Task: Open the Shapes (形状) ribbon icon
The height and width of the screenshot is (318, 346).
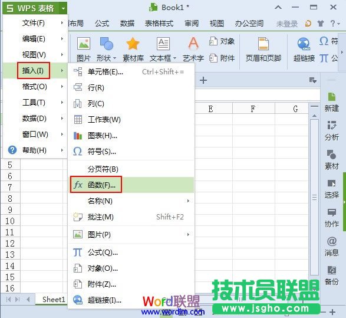Action: 106,49
